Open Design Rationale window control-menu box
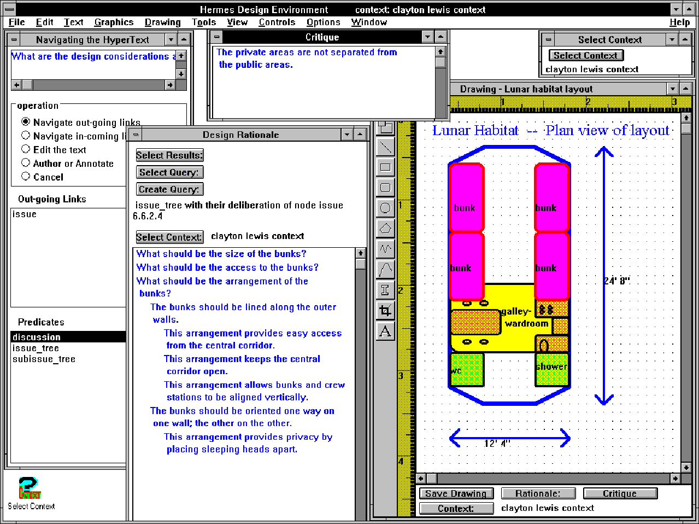This screenshot has height=524, width=699. click(136, 135)
